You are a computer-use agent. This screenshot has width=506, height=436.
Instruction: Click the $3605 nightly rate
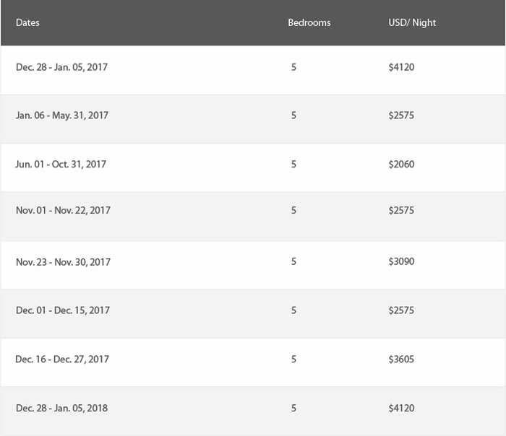point(401,359)
